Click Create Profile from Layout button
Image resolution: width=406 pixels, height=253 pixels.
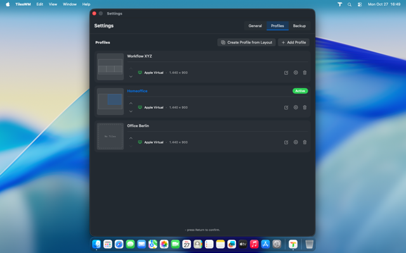pos(246,42)
